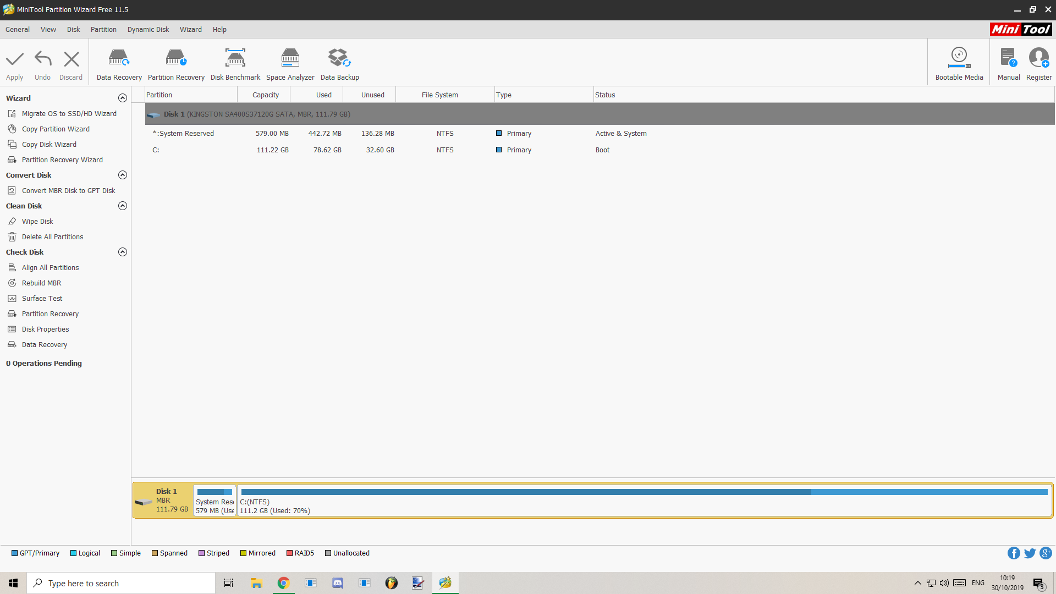Open the Wizard menu
The image size is (1056, 594).
pos(190,29)
